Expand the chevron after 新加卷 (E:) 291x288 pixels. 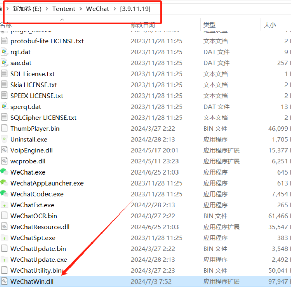pos(47,9)
